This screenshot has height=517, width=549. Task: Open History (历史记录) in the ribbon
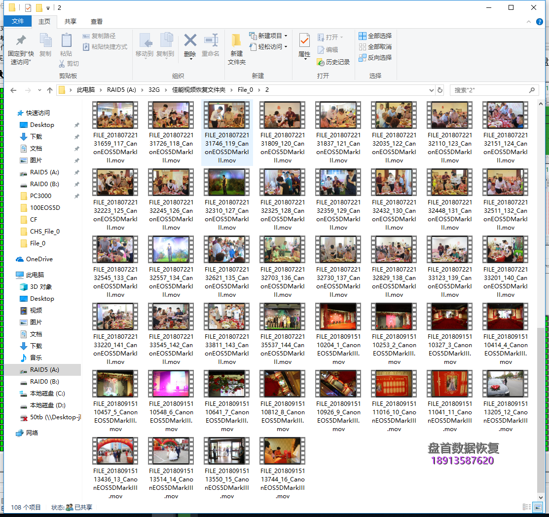tap(333, 62)
